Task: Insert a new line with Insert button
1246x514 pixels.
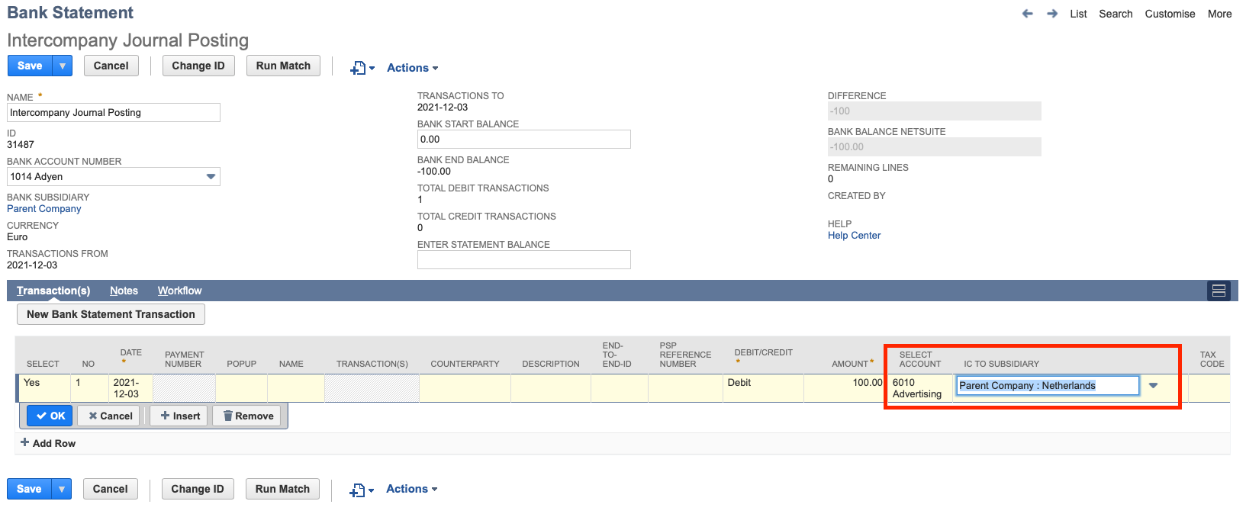Action: (180, 416)
